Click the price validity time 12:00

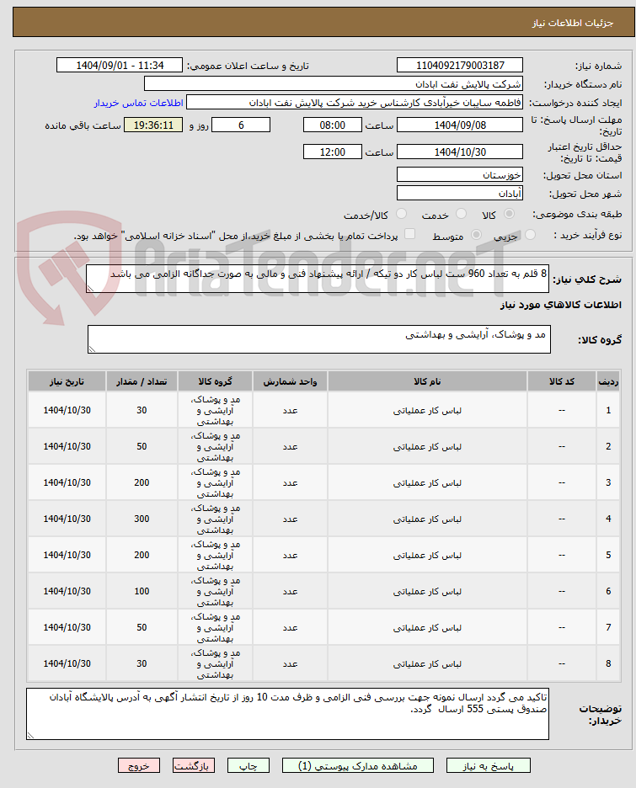(x=333, y=152)
